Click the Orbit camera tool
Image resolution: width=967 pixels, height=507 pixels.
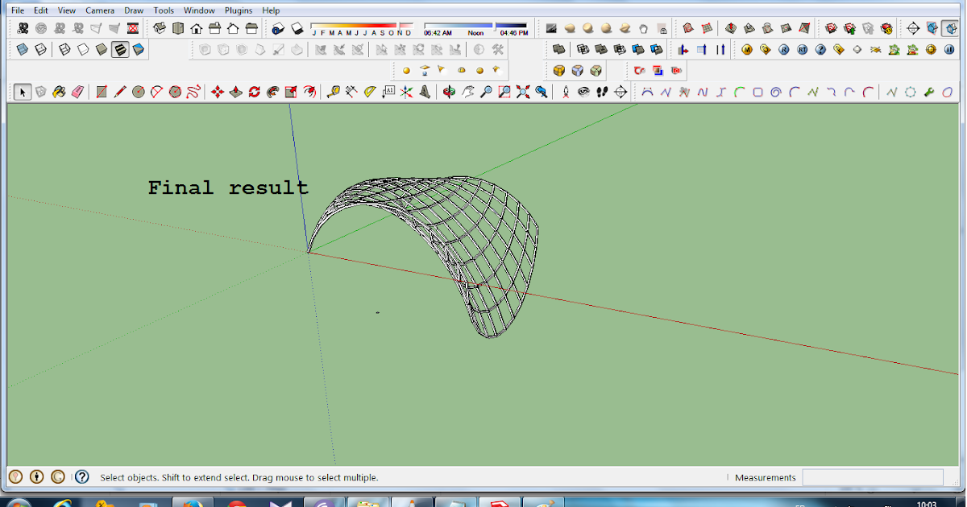(x=449, y=92)
